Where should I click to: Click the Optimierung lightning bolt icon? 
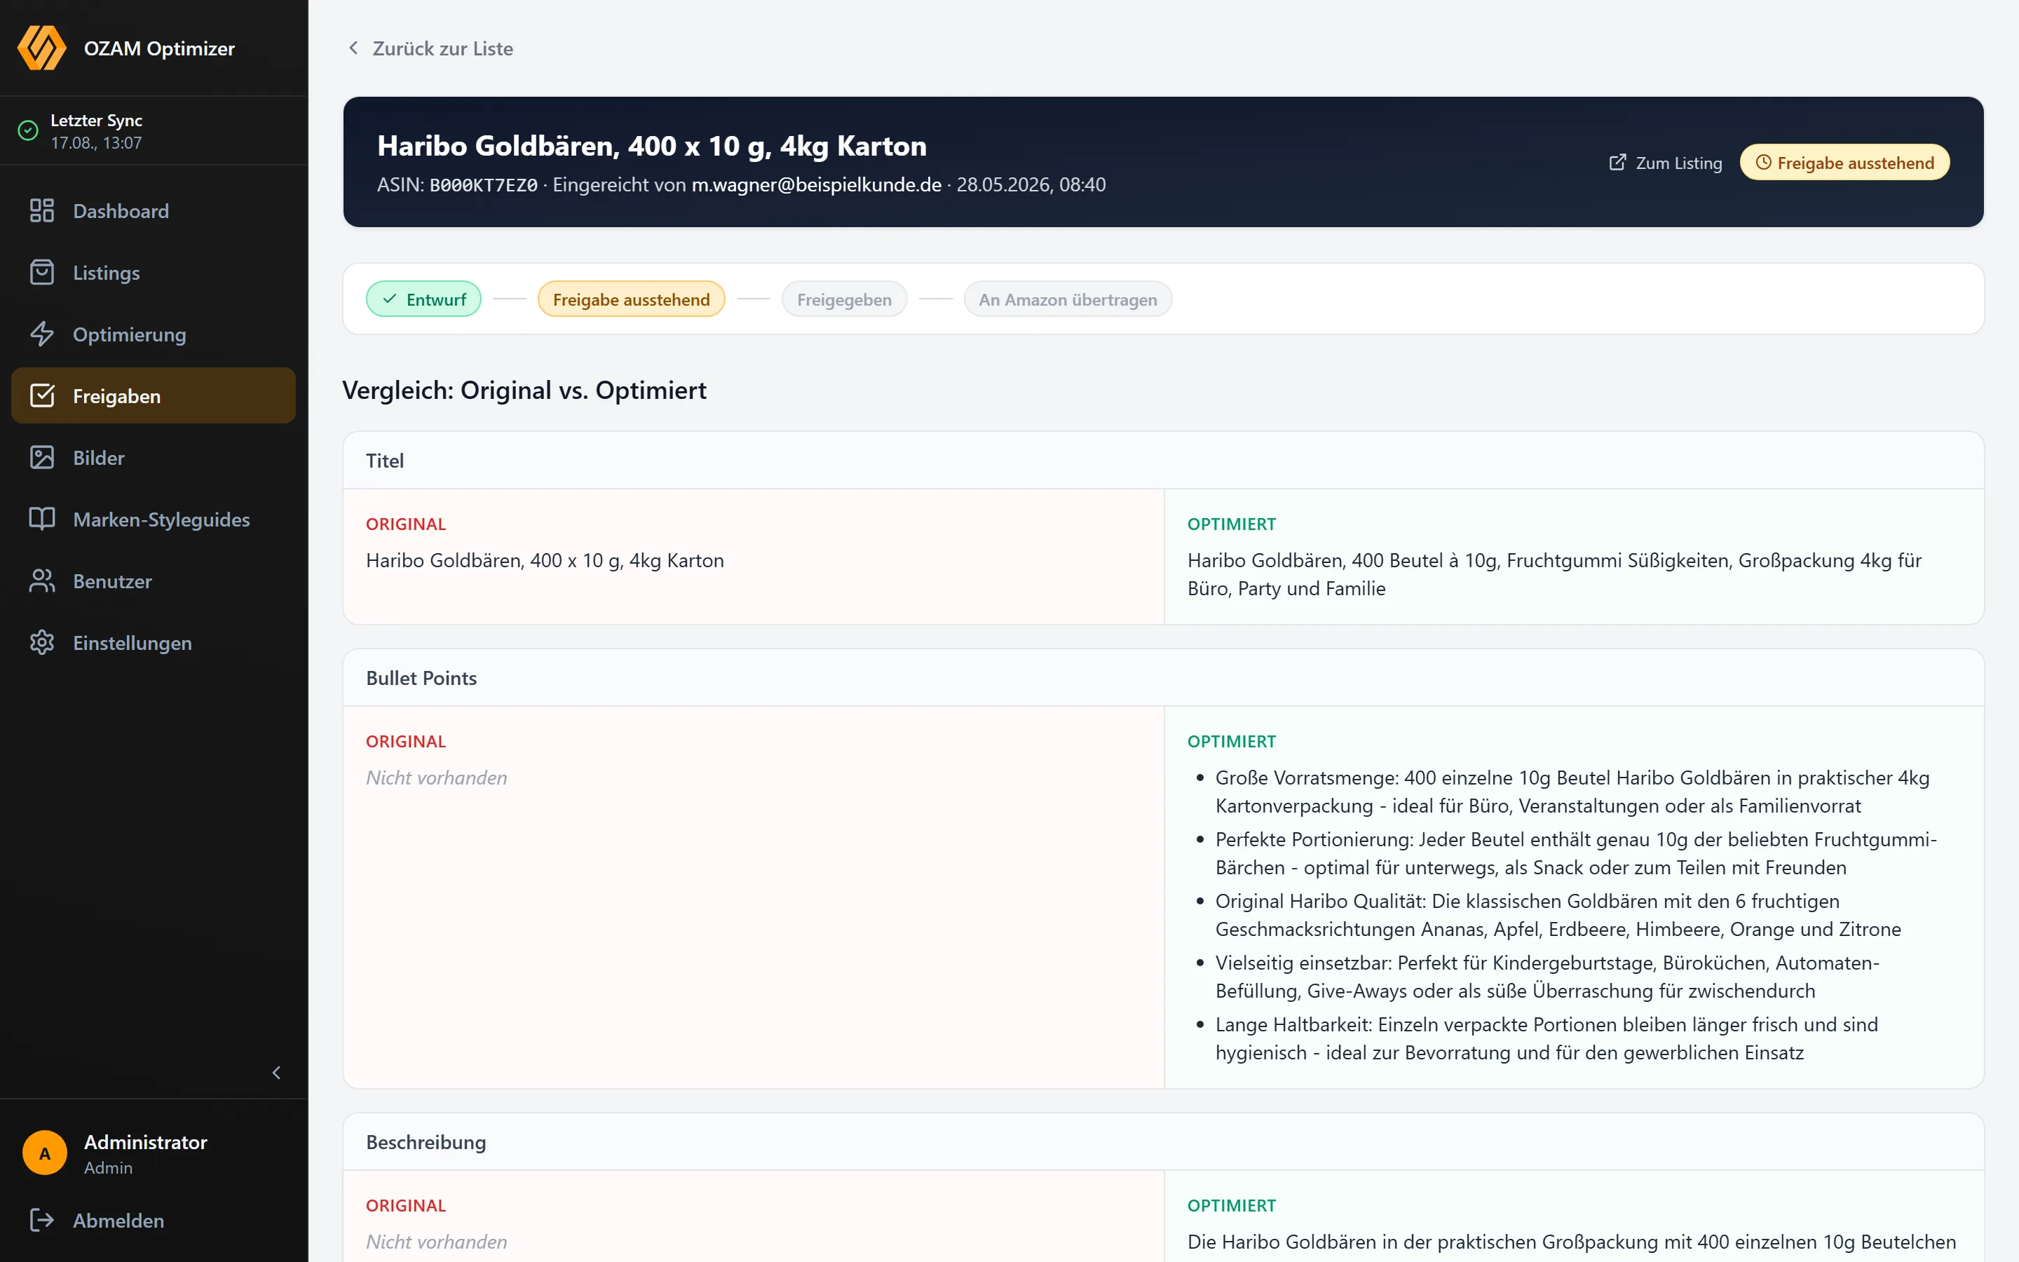(42, 334)
